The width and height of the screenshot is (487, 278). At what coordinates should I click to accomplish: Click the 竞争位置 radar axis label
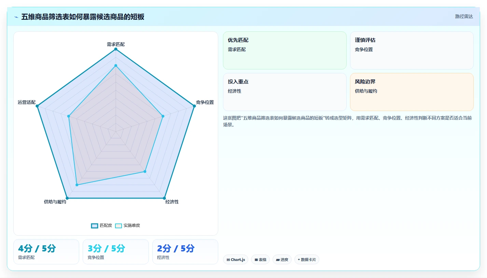(205, 102)
